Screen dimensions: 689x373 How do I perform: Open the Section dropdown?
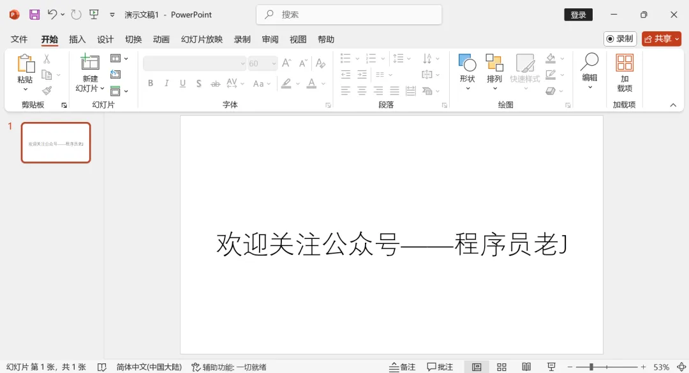[x=119, y=91]
